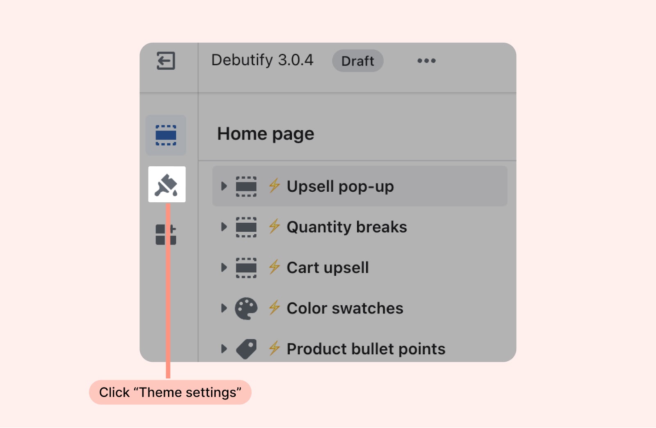Click the Debutify 3.0.4 theme name
The height and width of the screenshot is (428, 656).
(262, 60)
